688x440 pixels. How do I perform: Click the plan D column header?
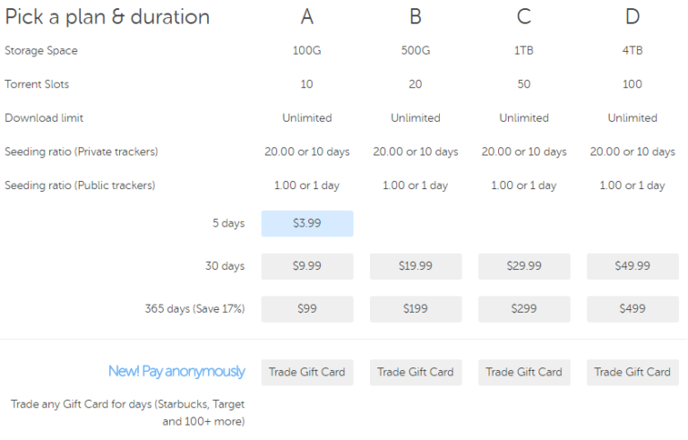pyautogui.click(x=632, y=16)
